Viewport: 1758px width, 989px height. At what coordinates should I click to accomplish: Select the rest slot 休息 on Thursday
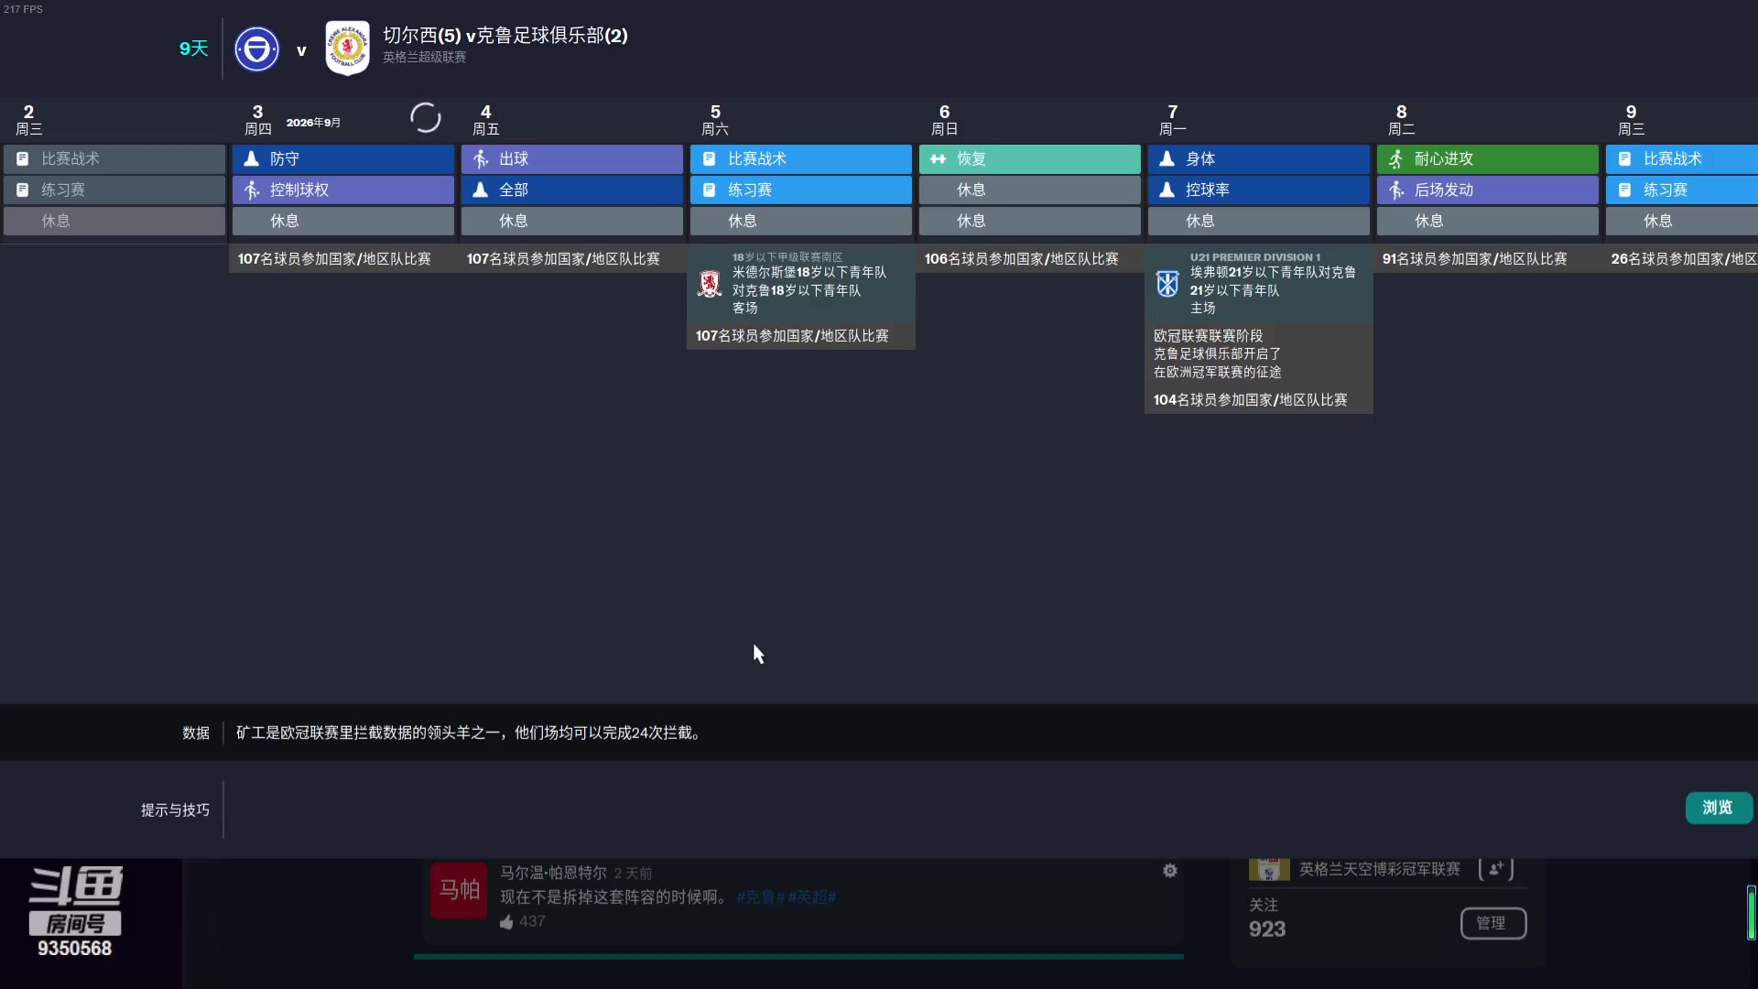pyautogui.click(x=343, y=221)
